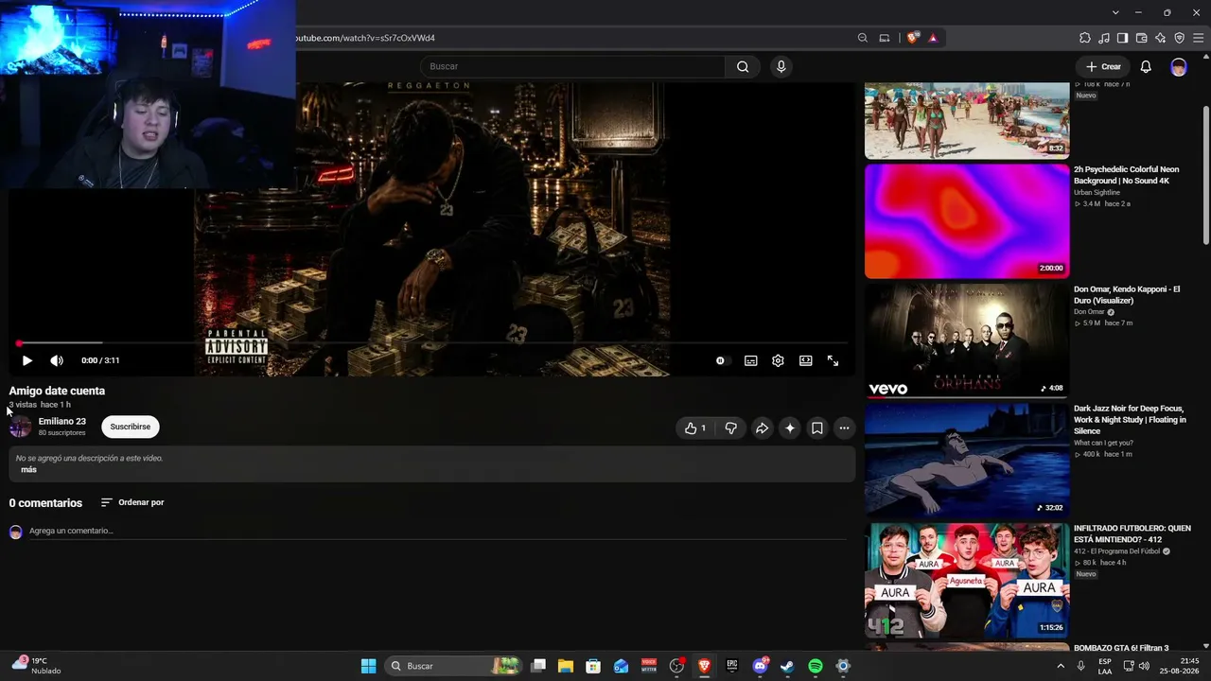Click the install app icon in address bar
This screenshot has width=1211, height=681.
(885, 38)
